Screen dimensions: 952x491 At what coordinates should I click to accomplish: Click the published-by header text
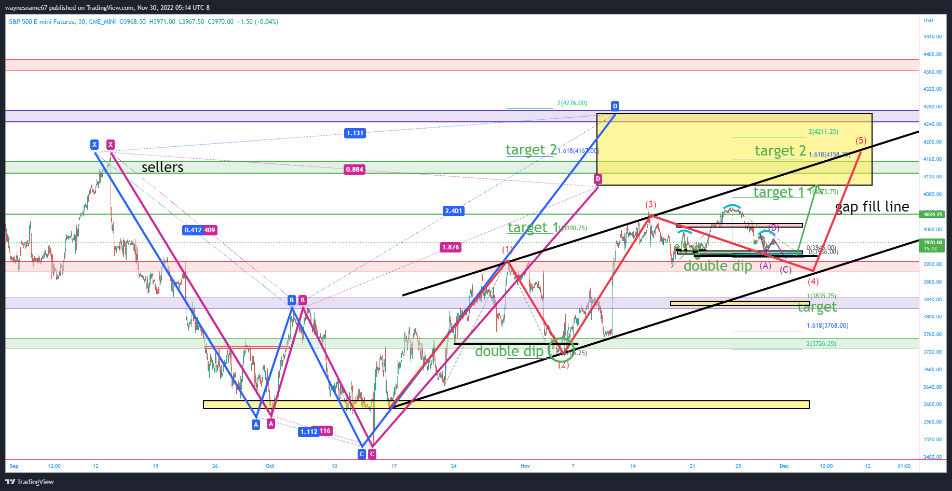coord(107,7)
